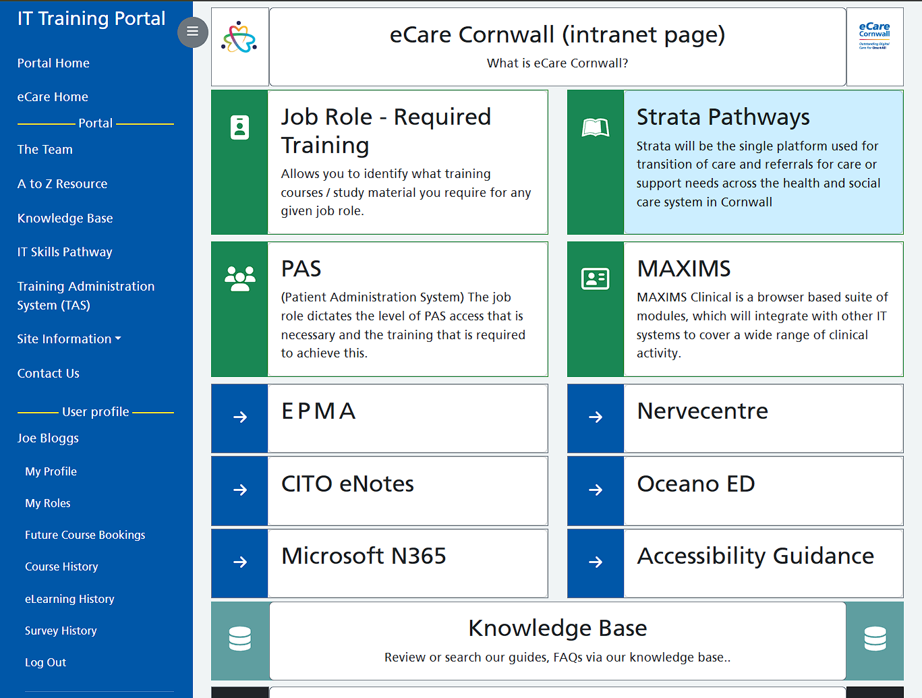Image resolution: width=922 pixels, height=698 pixels.
Task: Click the arrow icon next to Nervecentre
Action: click(x=596, y=417)
